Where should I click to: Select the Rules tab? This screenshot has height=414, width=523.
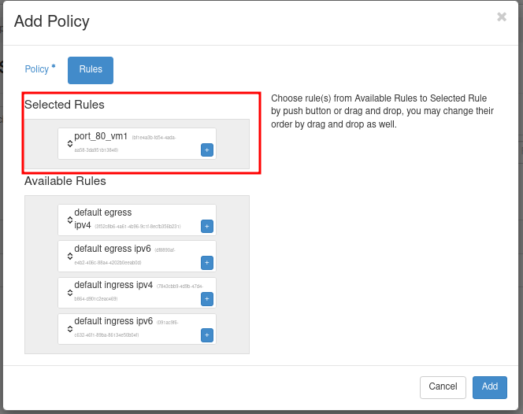click(91, 70)
